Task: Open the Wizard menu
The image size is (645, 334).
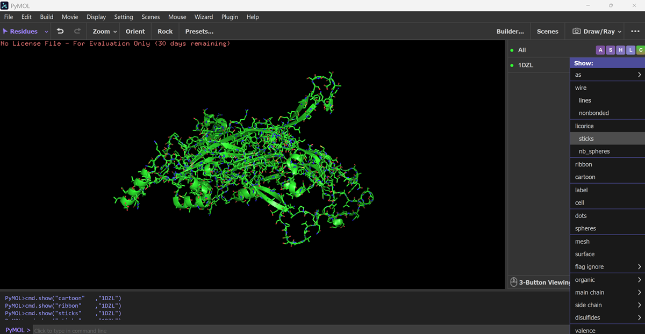Action: click(x=204, y=17)
